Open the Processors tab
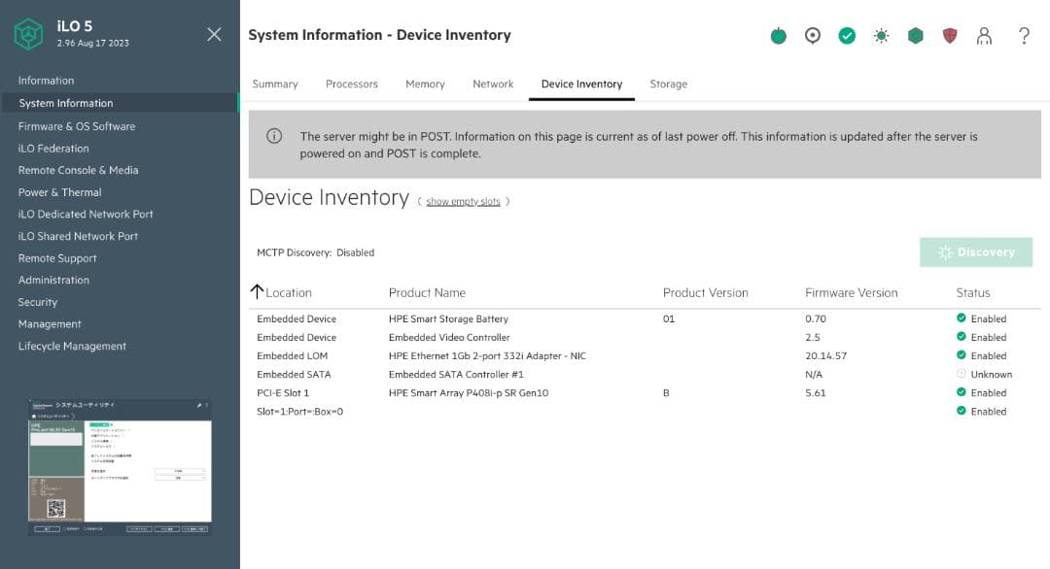Image resolution: width=1050 pixels, height=569 pixels. tap(352, 84)
